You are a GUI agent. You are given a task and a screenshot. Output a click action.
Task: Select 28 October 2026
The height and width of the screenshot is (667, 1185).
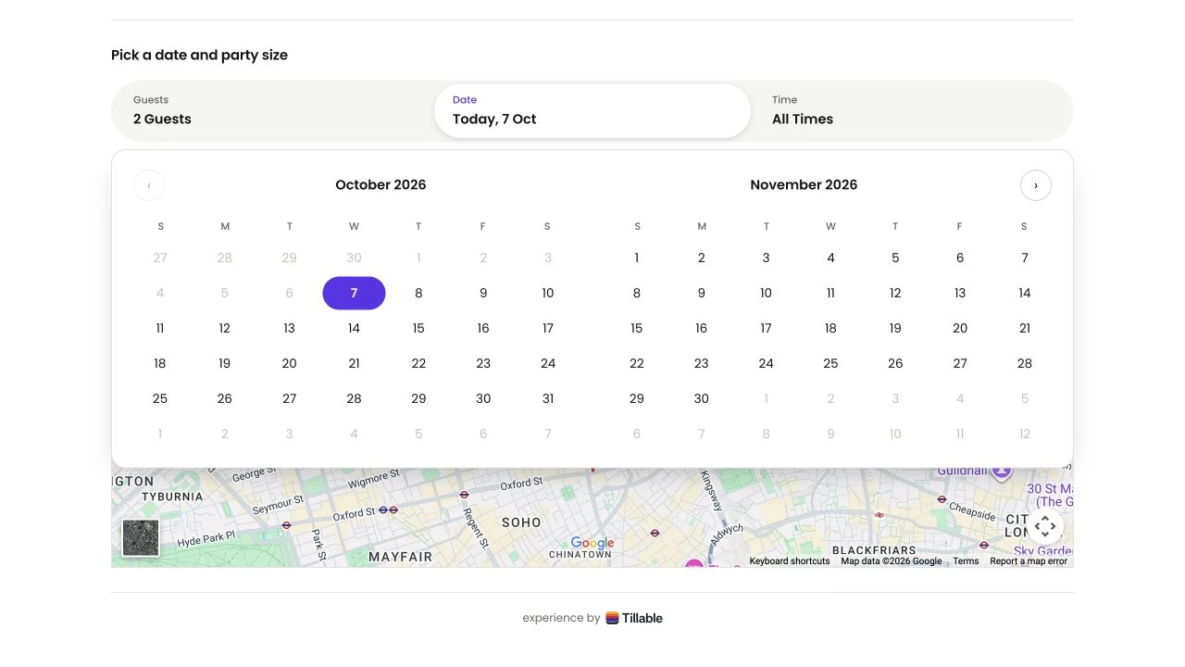coord(354,398)
